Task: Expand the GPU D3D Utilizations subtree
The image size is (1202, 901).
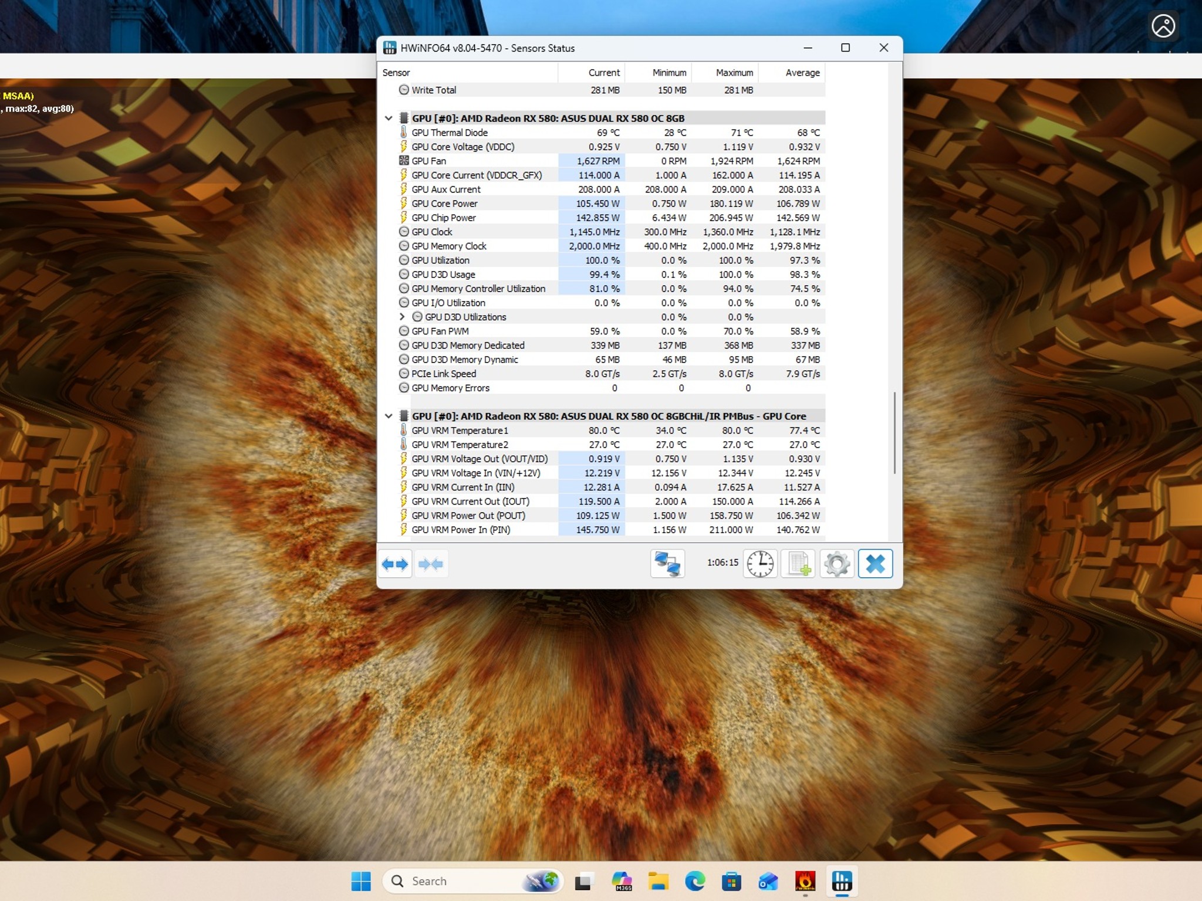Action: (x=402, y=317)
